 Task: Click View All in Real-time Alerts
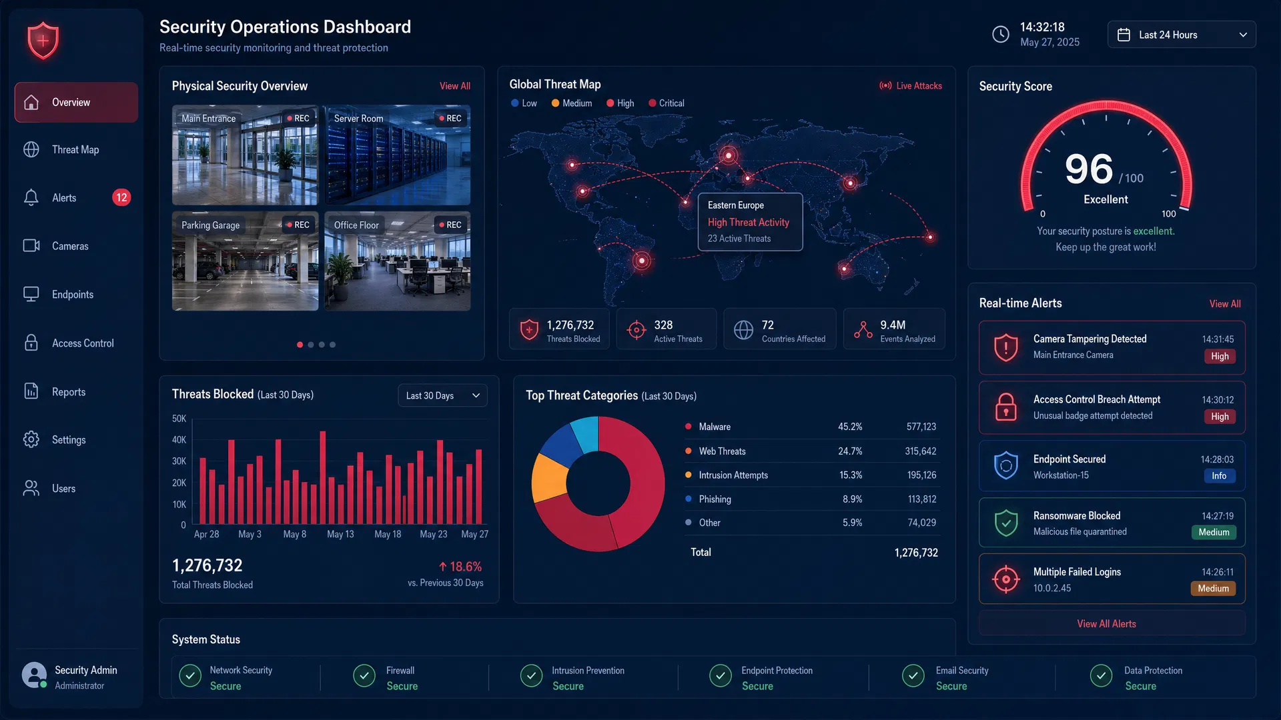pyautogui.click(x=1225, y=303)
